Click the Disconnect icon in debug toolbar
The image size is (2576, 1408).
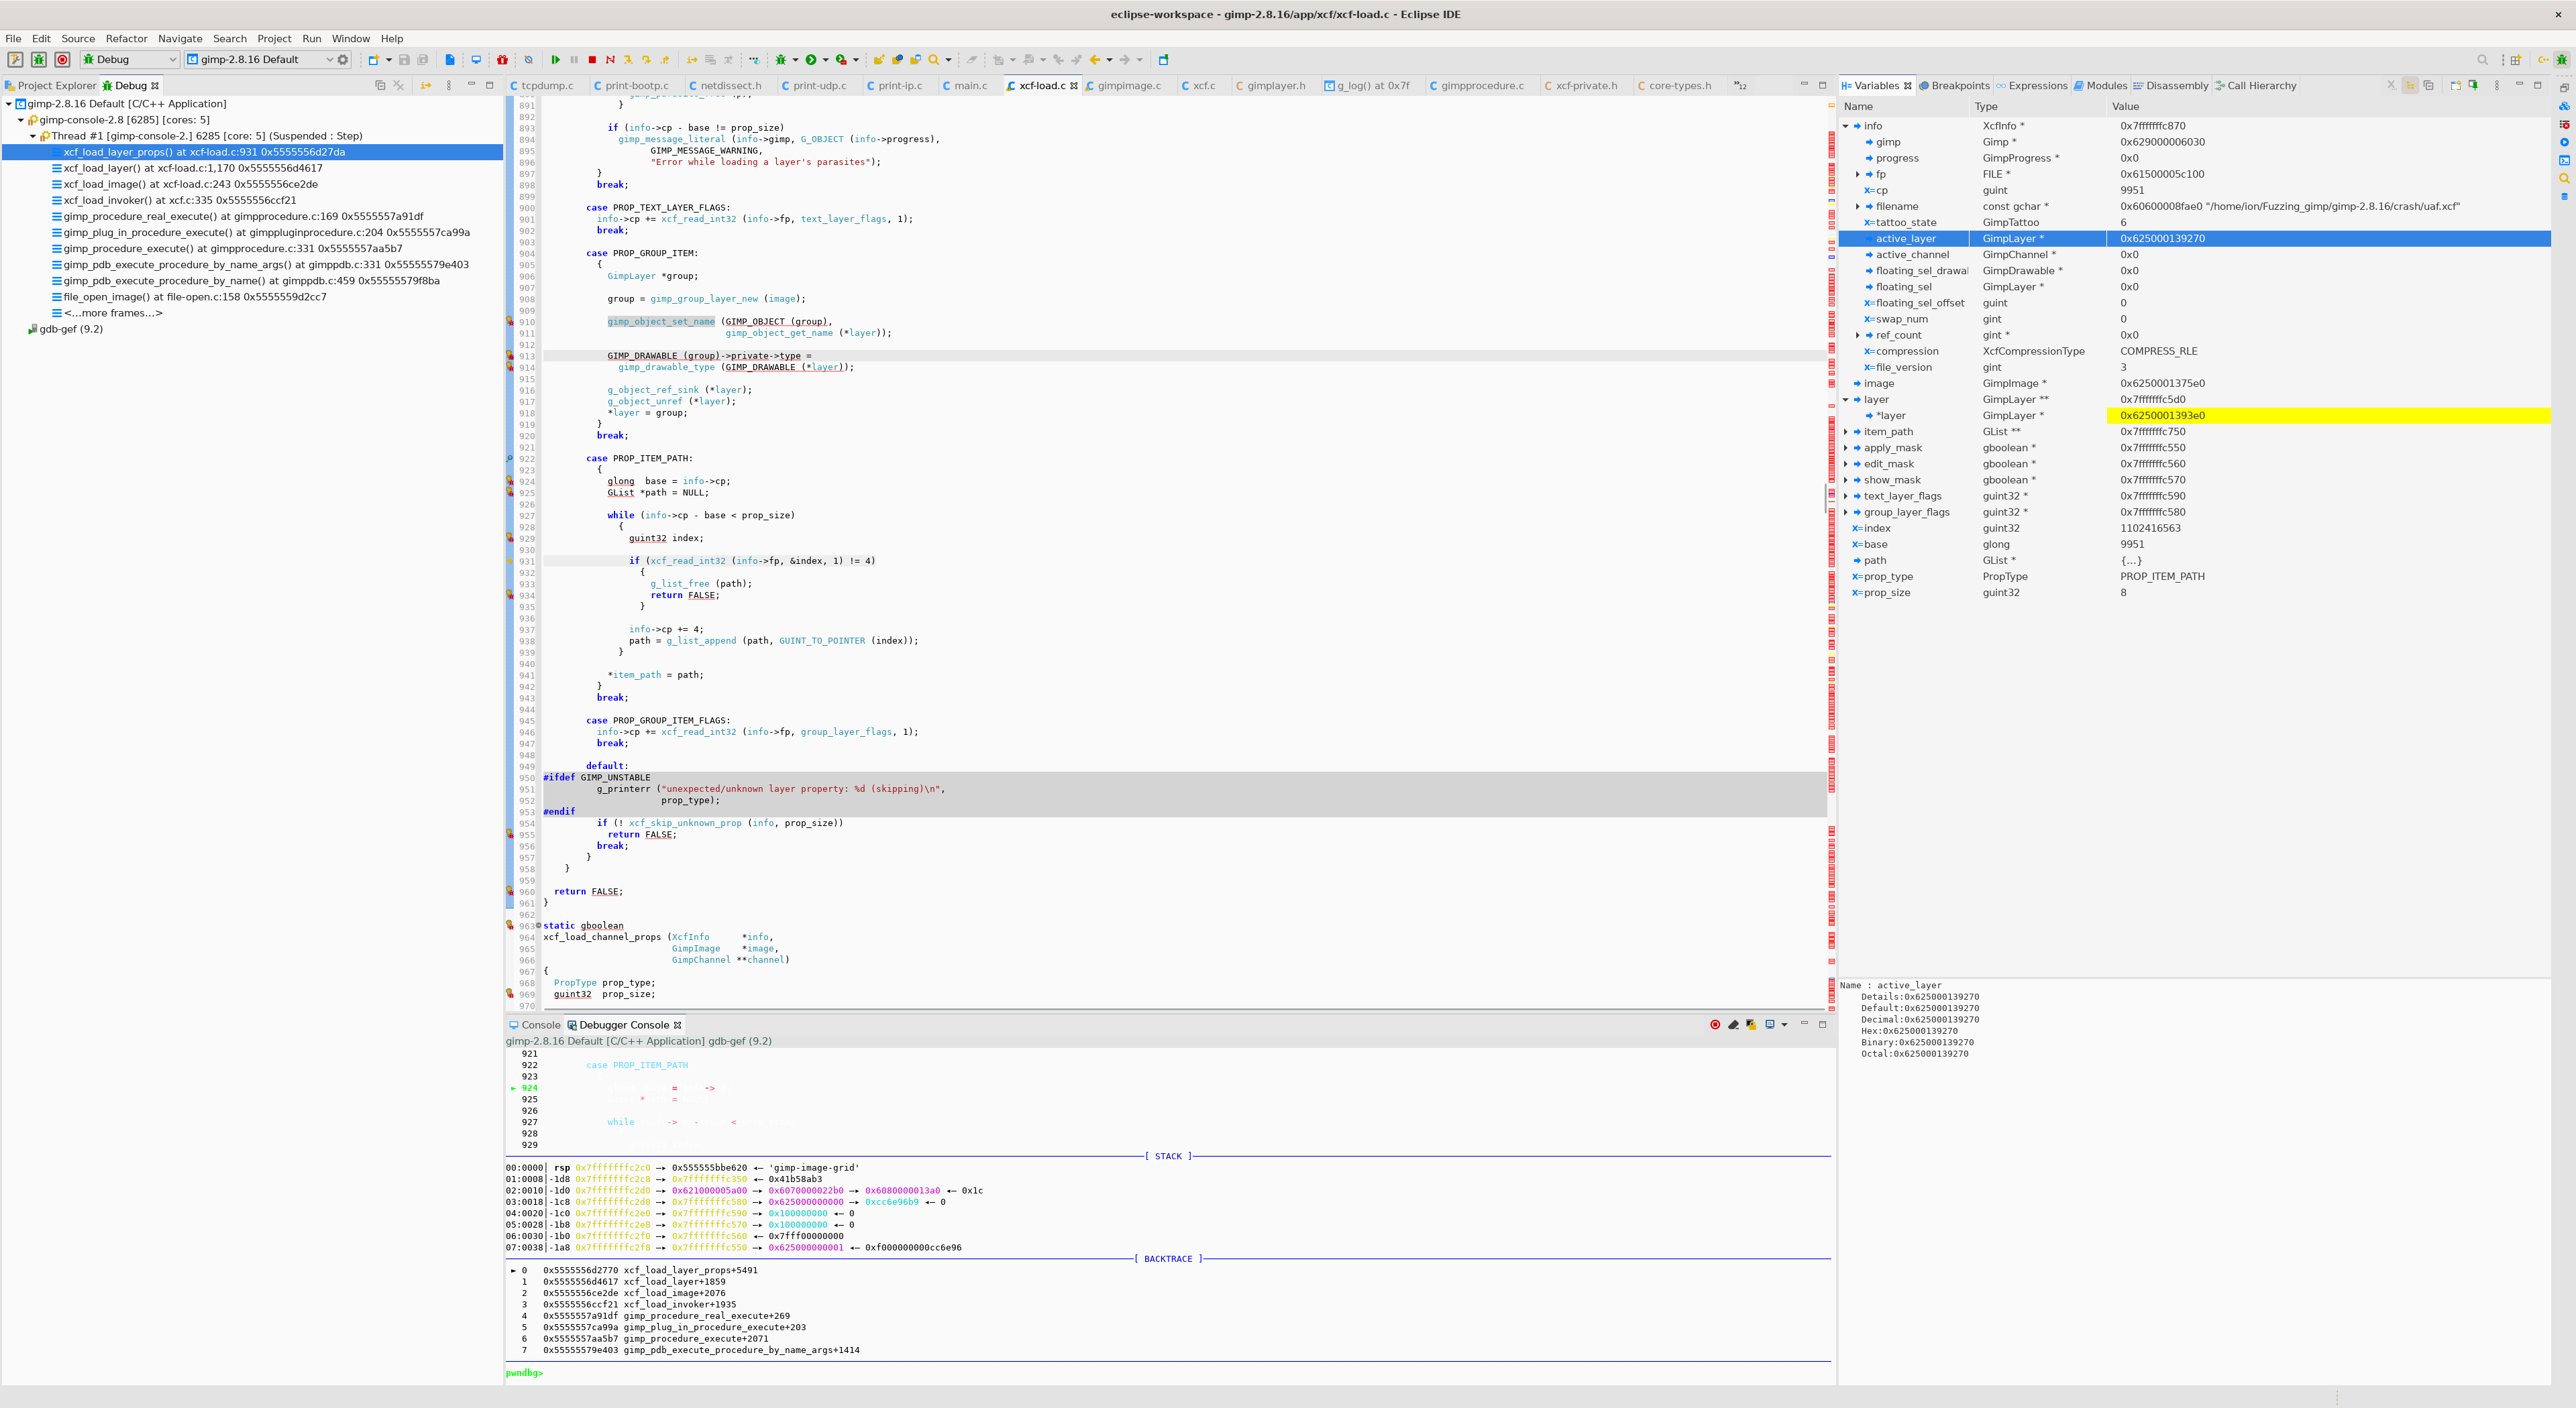point(610,60)
